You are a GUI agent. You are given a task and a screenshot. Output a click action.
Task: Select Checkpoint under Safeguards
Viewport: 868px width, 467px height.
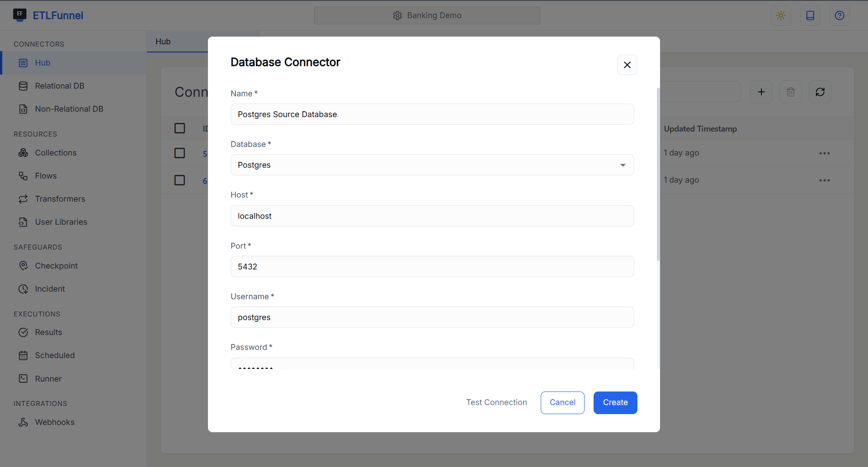57,265
